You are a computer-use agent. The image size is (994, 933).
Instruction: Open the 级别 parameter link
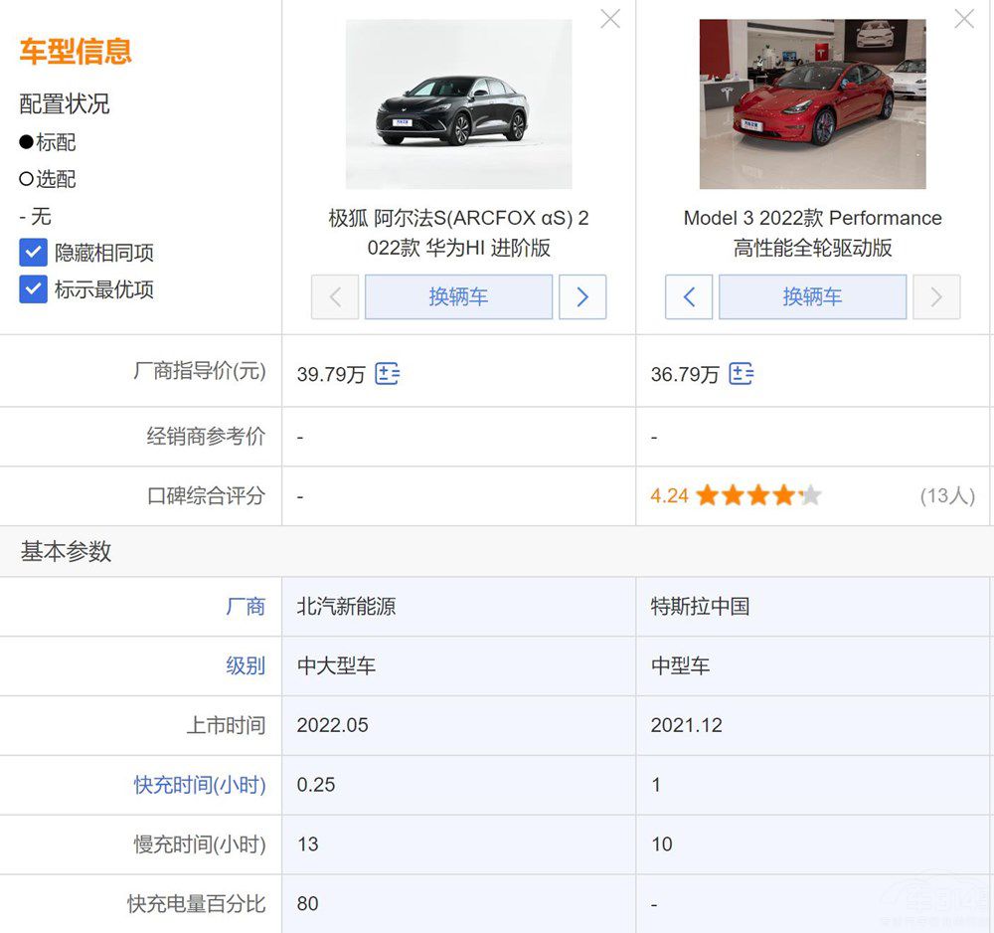pyautogui.click(x=246, y=665)
